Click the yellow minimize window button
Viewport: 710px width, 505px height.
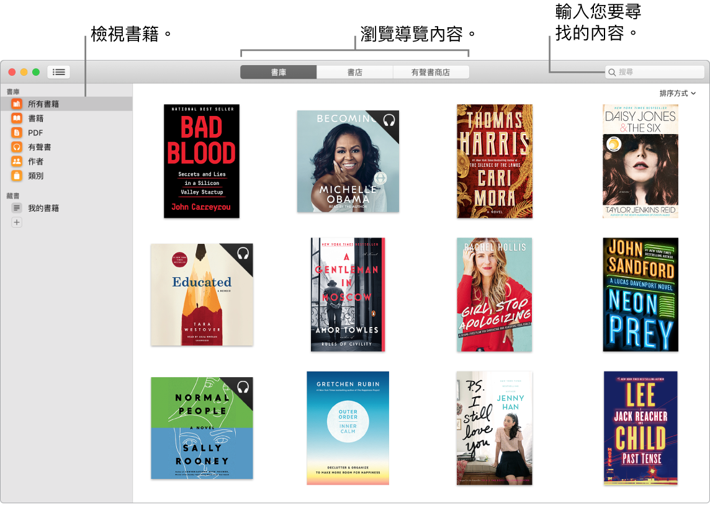[24, 72]
